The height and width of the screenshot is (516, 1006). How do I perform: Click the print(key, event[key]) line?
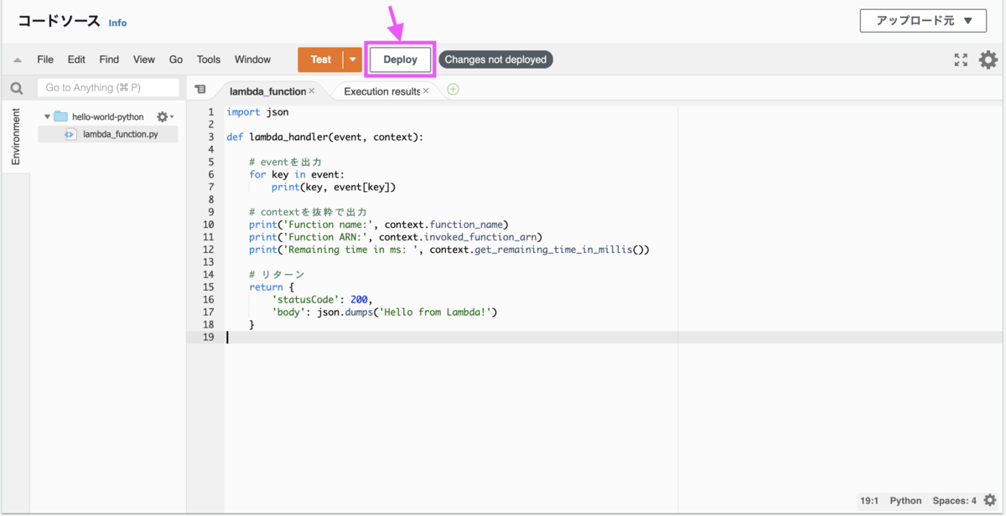point(334,187)
